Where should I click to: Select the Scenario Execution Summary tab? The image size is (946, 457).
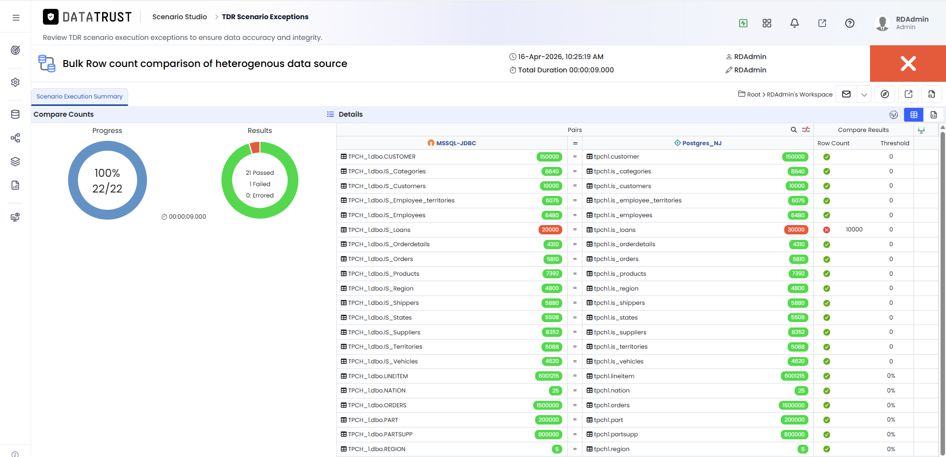pos(79,97)
